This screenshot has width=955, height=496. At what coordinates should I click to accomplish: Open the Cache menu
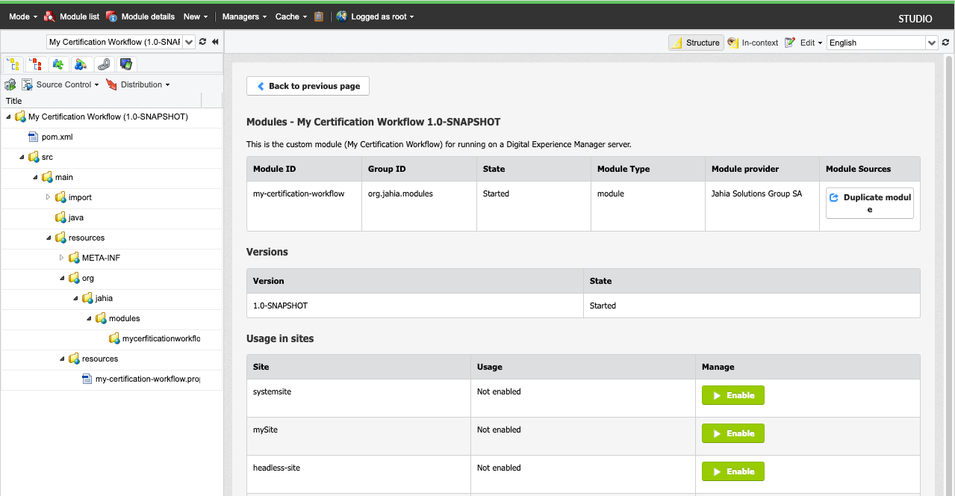tap(290, 16)
